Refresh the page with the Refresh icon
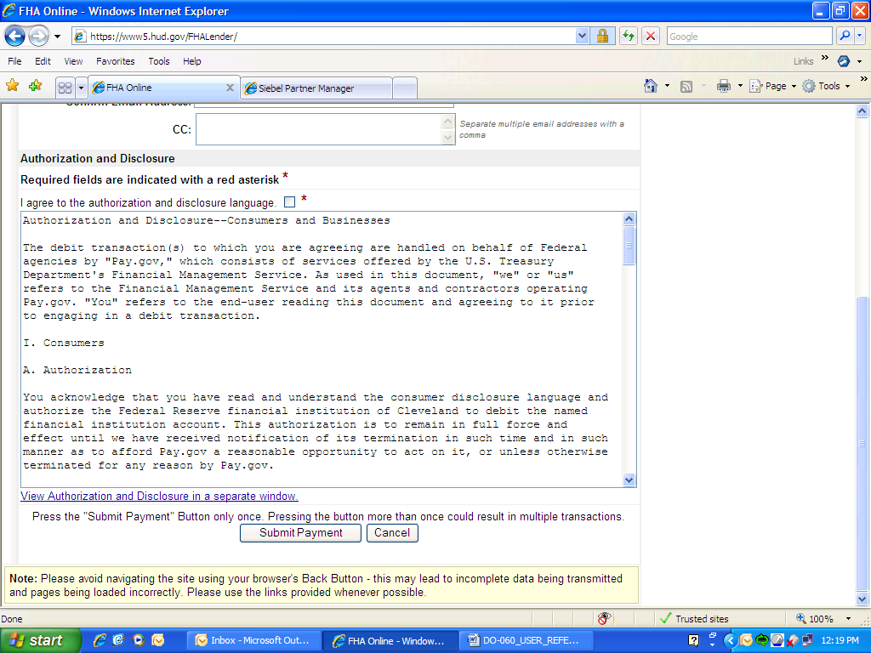 tap(629, 37)
